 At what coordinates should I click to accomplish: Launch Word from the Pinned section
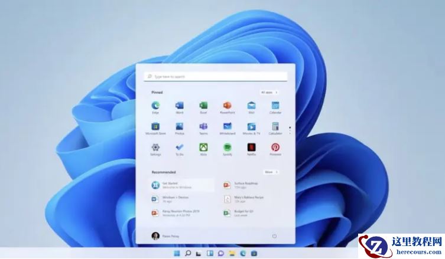(180, 108)
